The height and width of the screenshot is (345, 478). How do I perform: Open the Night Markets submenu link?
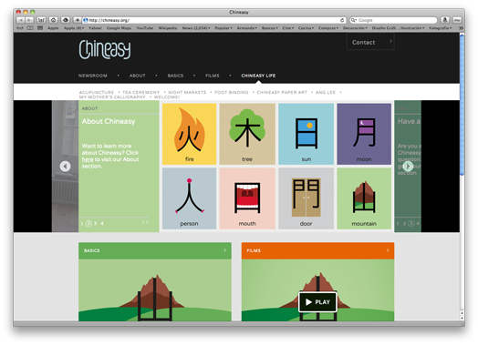[187, 92]
